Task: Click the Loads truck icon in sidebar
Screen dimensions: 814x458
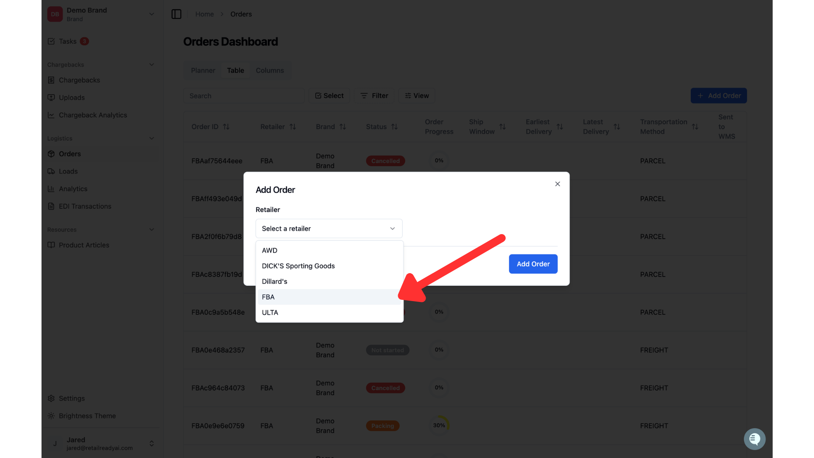Action: click(51, 171)
